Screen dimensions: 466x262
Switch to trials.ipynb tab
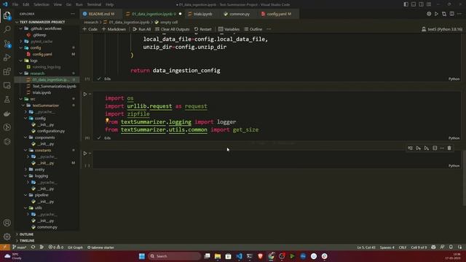203,14
